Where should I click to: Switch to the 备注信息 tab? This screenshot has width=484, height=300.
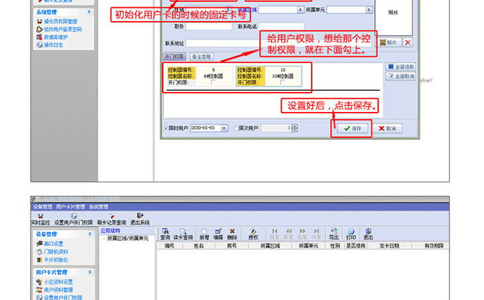click(201, 56)
